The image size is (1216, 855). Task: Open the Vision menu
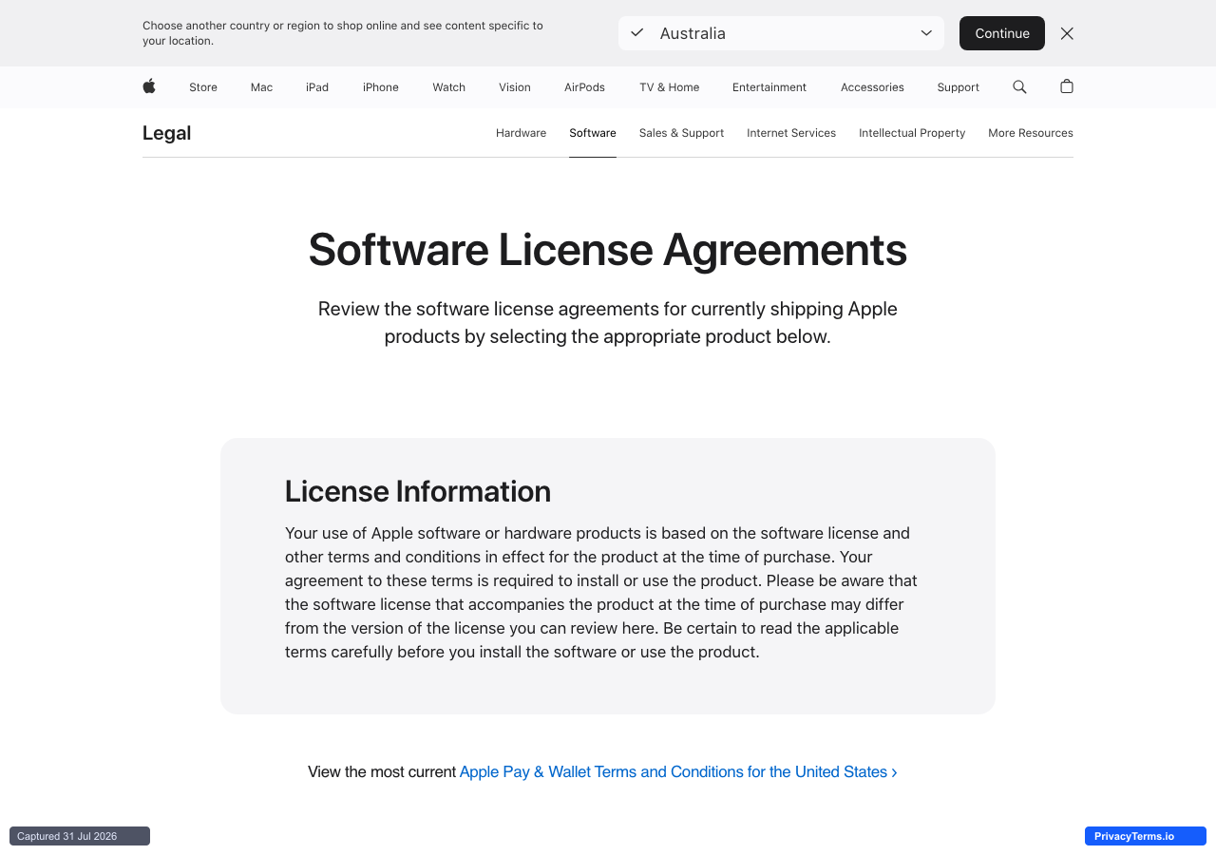click(515, 87)
